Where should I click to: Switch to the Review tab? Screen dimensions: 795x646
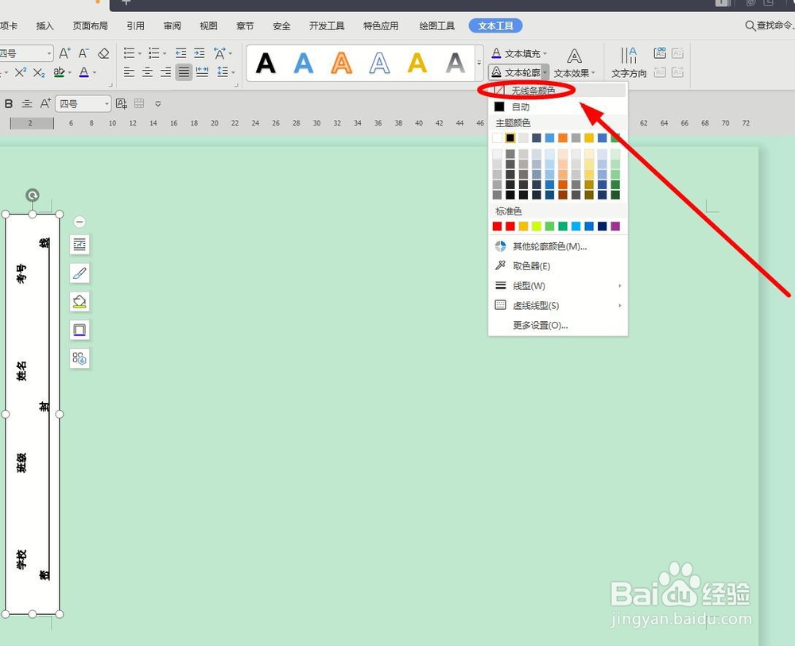pyautogui.click(x=172, y=26)
